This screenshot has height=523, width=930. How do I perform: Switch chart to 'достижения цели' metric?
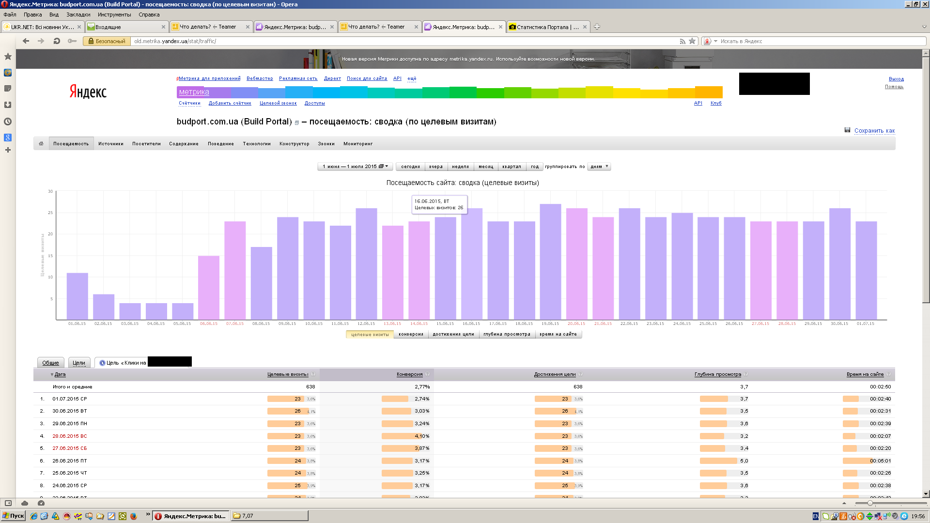pyautogui.click(x=453, y=334)
